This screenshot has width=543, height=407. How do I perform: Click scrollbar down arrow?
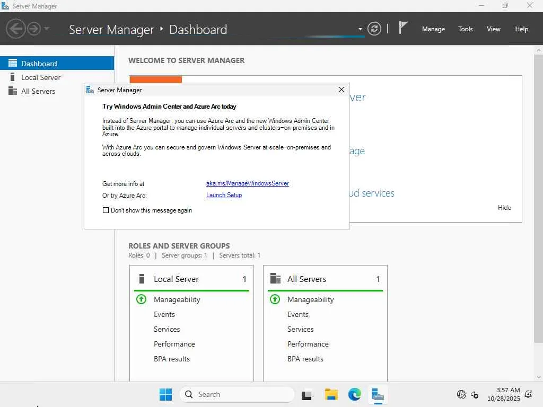[539, 377]
